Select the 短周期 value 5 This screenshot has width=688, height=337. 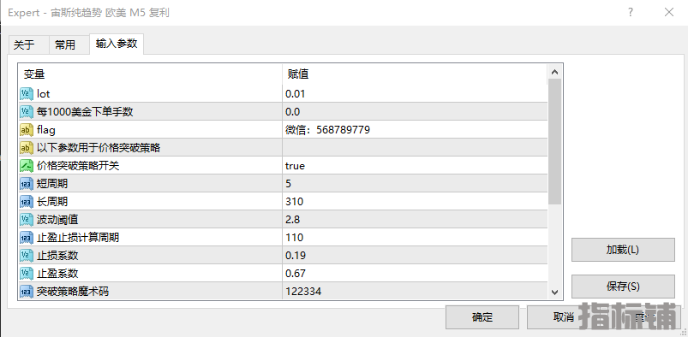pyautogui.click(x=288, y=184)
